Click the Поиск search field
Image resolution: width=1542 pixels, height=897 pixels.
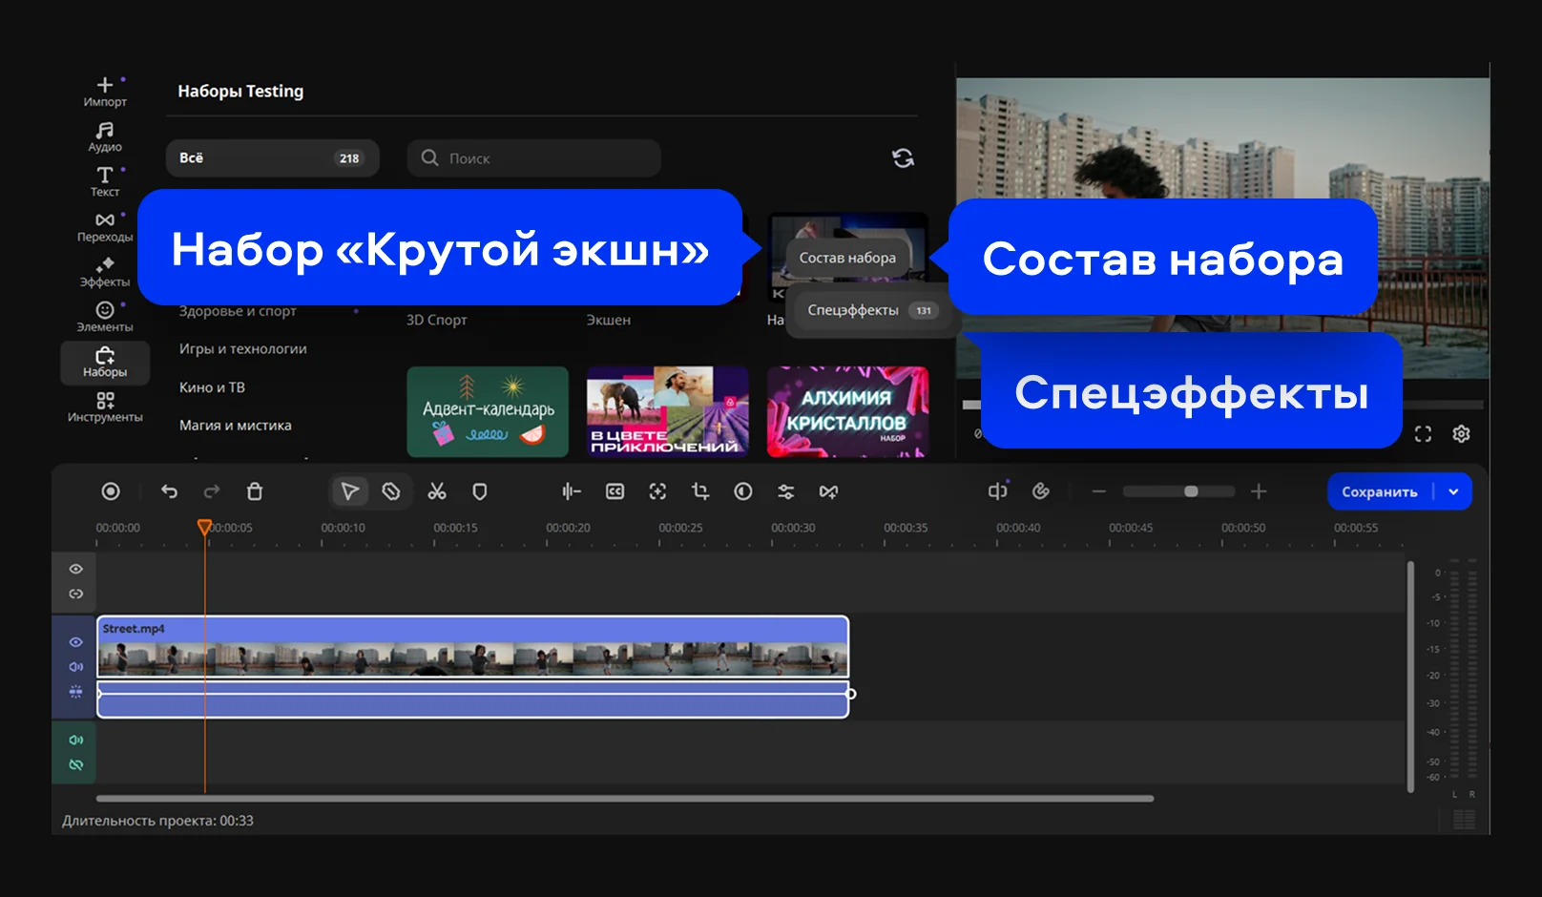point(534,158)
